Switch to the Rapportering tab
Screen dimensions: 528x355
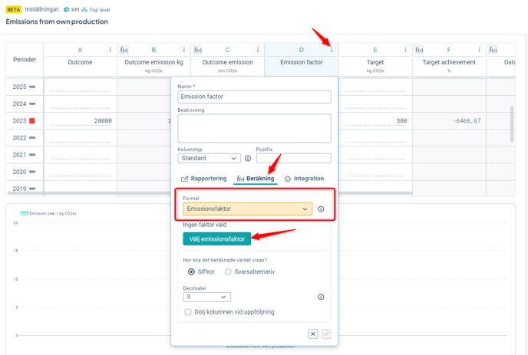tap(204, 179)
